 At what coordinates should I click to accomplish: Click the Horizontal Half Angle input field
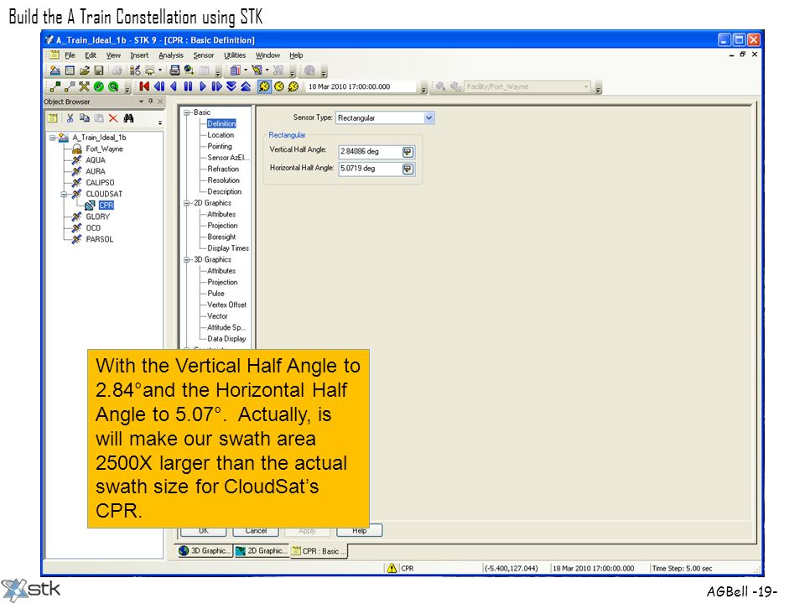[370, 169]
